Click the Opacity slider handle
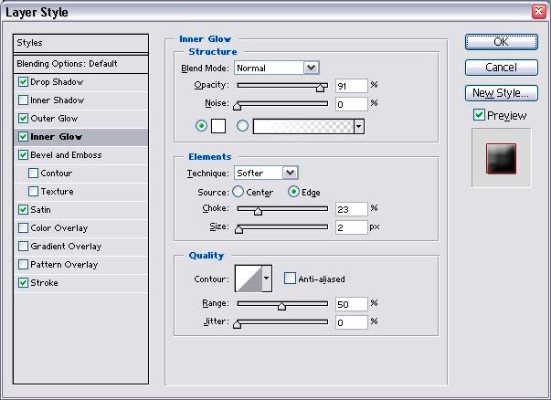 [320, 88]
